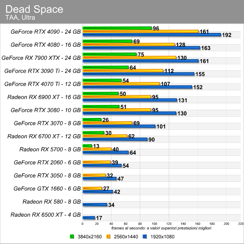Click the TAA, Ultra subtitle
This screenshot has height=244, width=244.
pyautogui.click(x=20, y=17)
